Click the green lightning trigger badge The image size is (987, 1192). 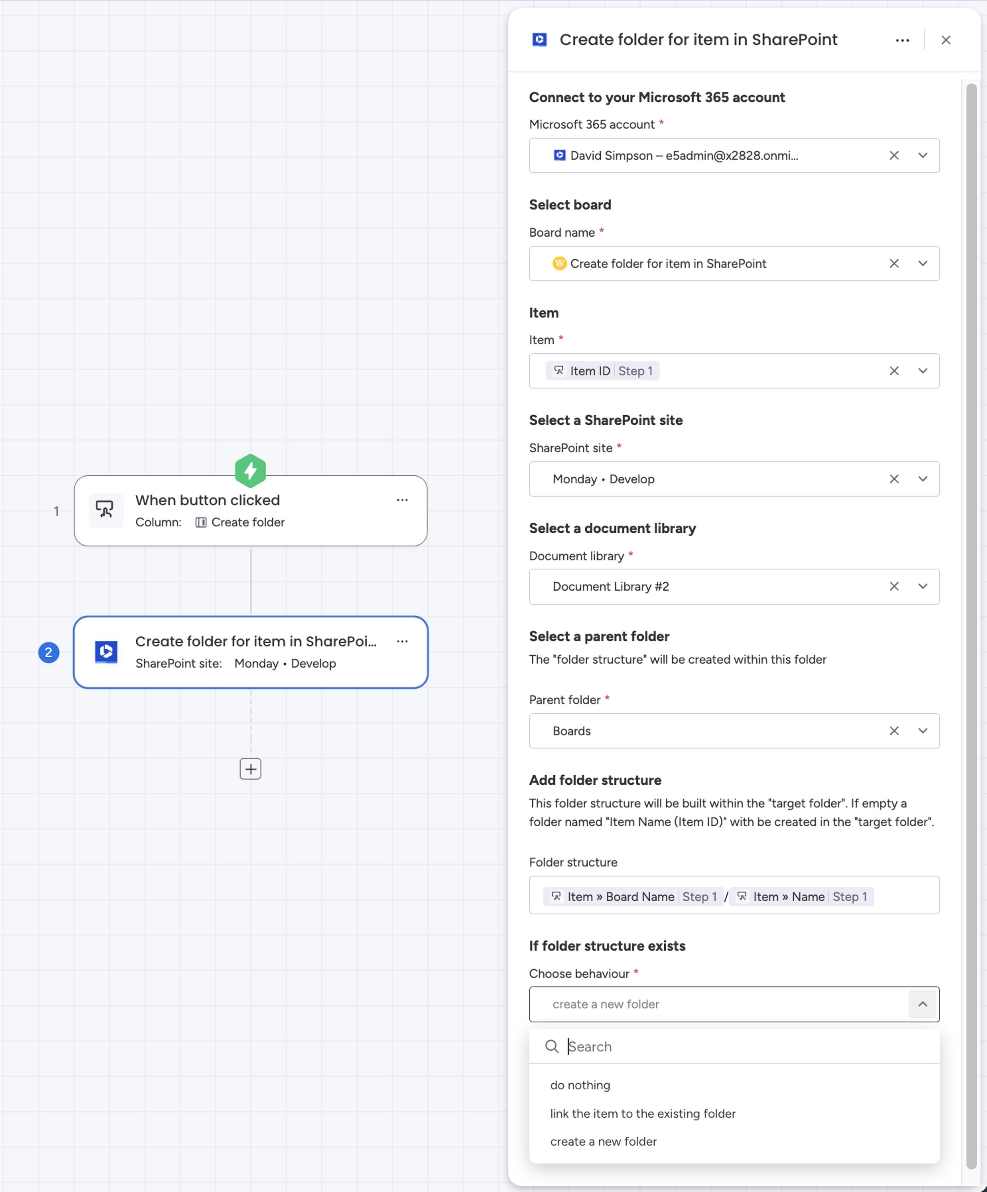(250, 470)
